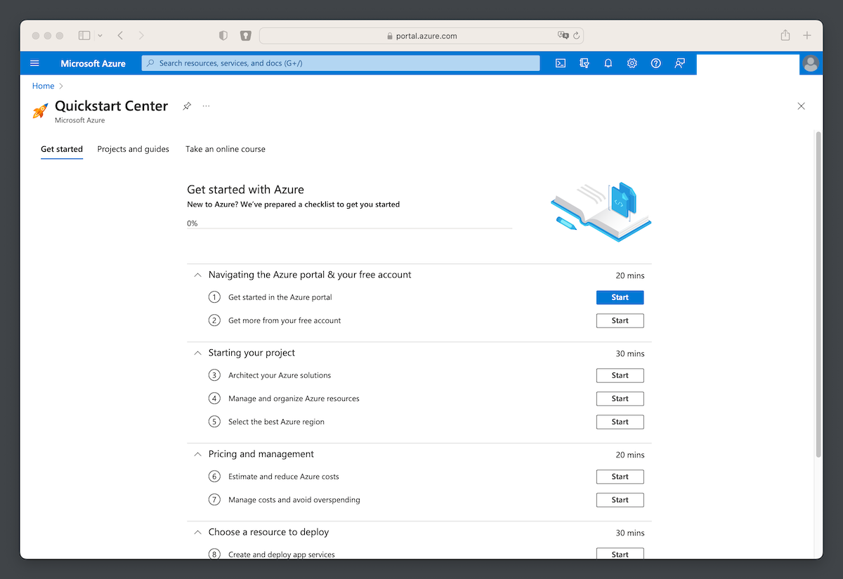Go to the Home breadcrumb
The image size is (843, 579).
pyautogui.click(x=43, y=86)
